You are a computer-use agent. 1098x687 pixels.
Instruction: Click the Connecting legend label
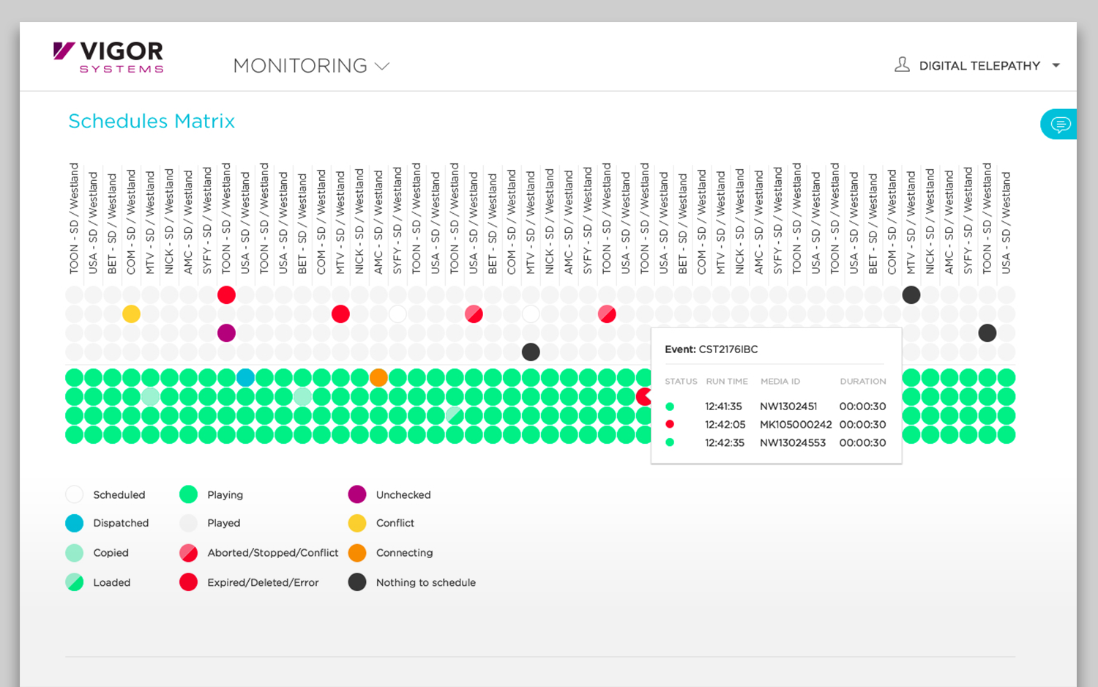[404, 553]
